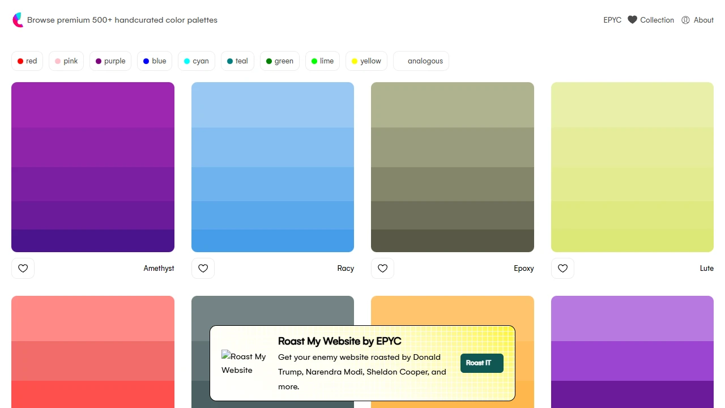Enable the red color filter

tap(27, 61)
